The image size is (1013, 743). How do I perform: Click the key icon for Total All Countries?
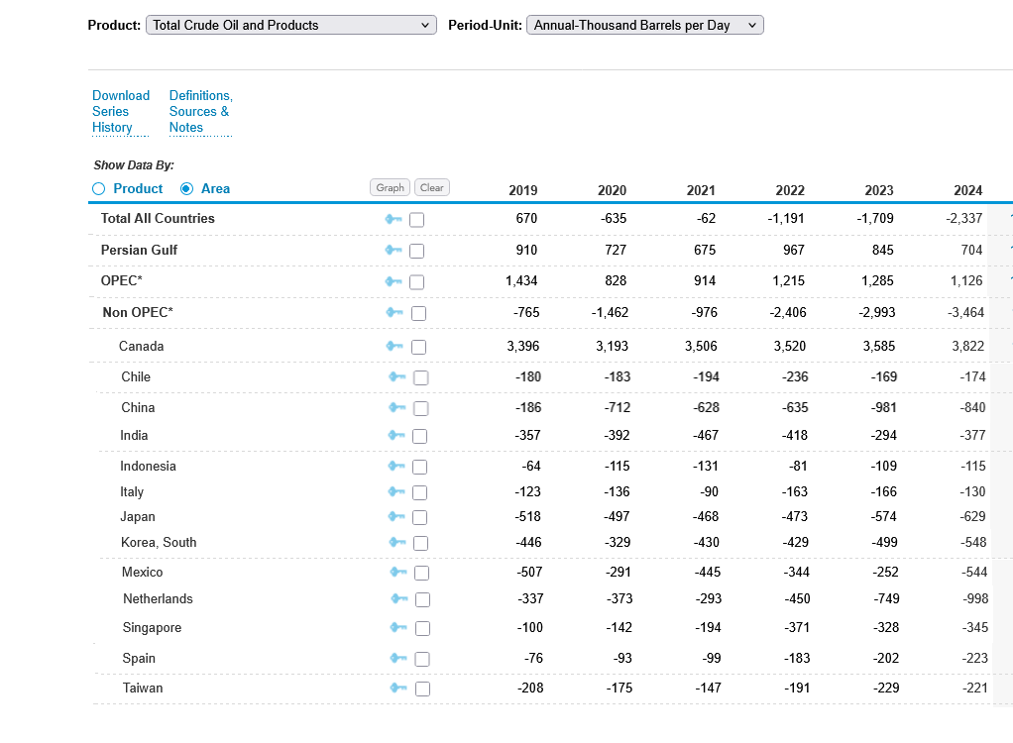[x=394, y=219]
